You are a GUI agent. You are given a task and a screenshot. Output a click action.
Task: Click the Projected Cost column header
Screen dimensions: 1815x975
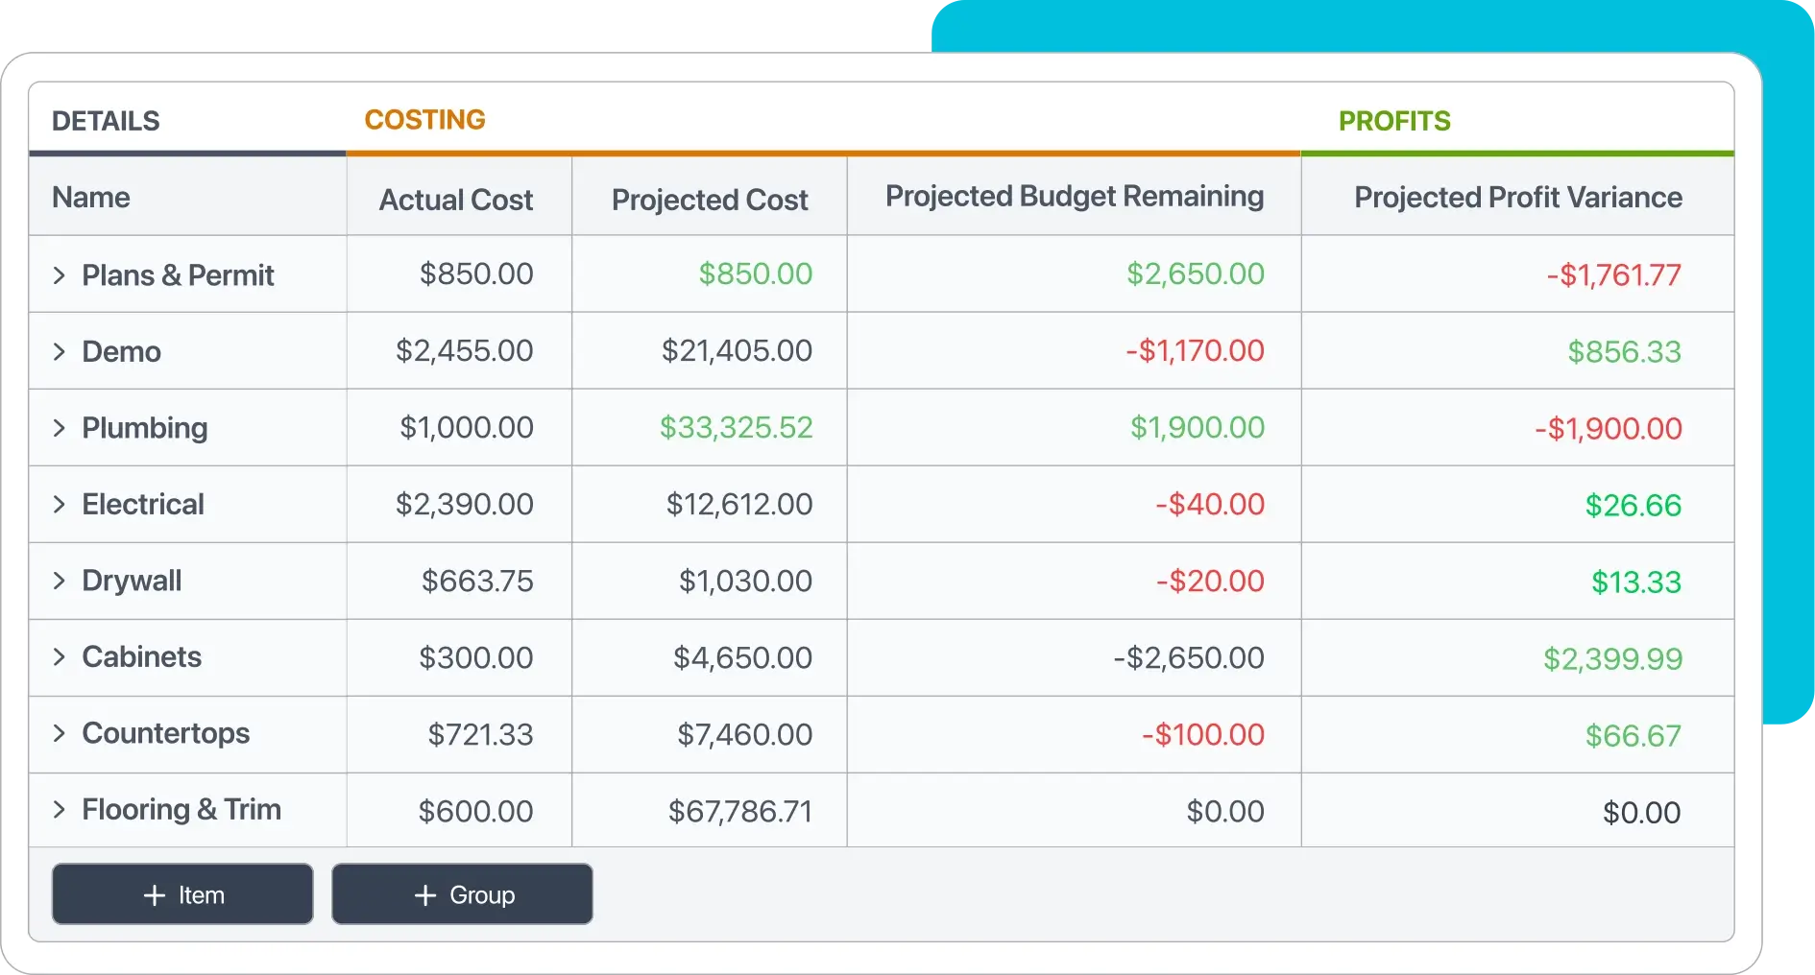coord(710,200)
